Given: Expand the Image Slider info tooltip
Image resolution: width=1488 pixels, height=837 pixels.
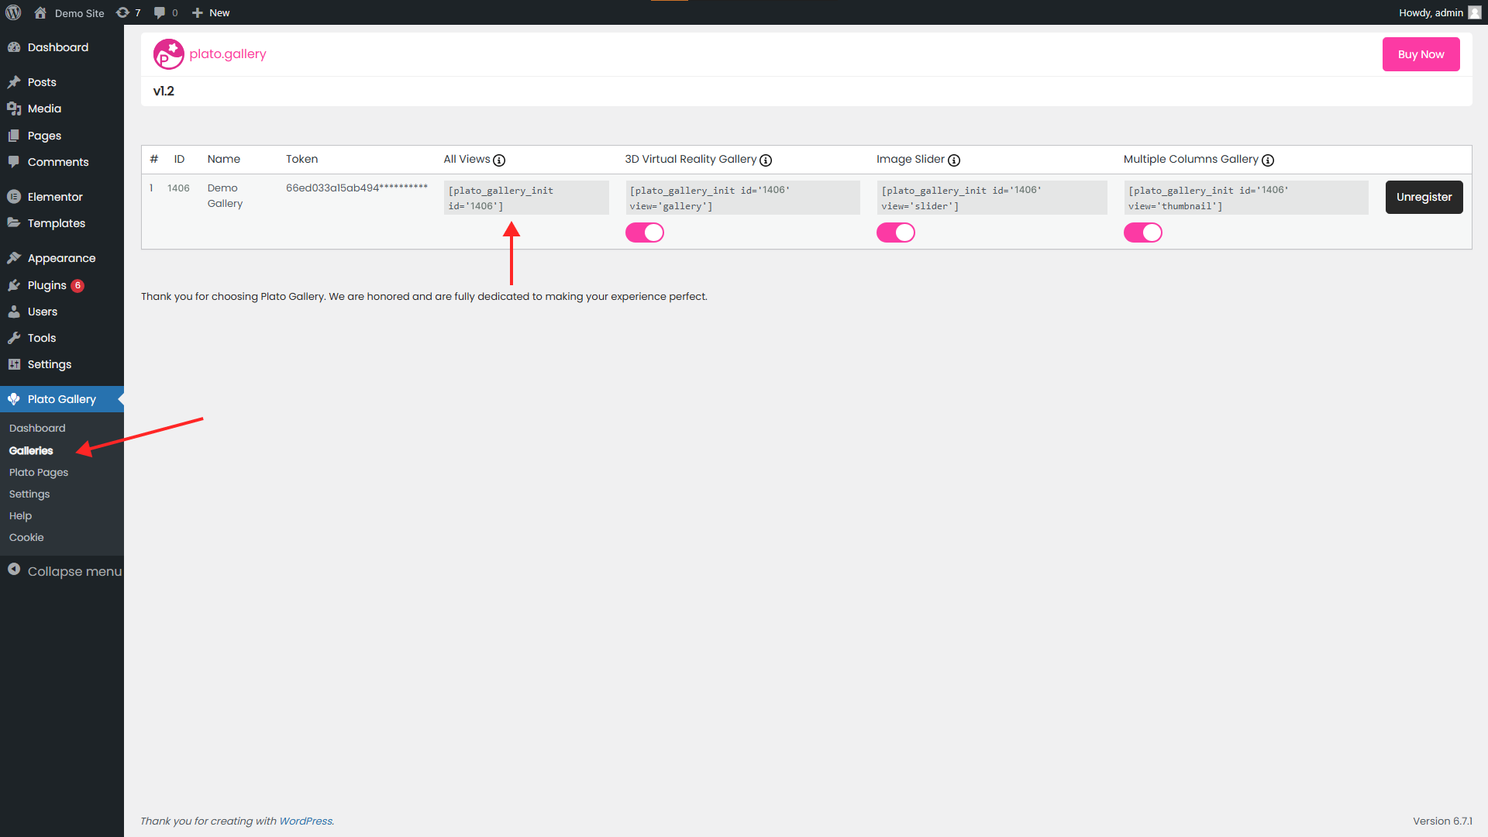Looking at the screenshot, I should [955, 160].
